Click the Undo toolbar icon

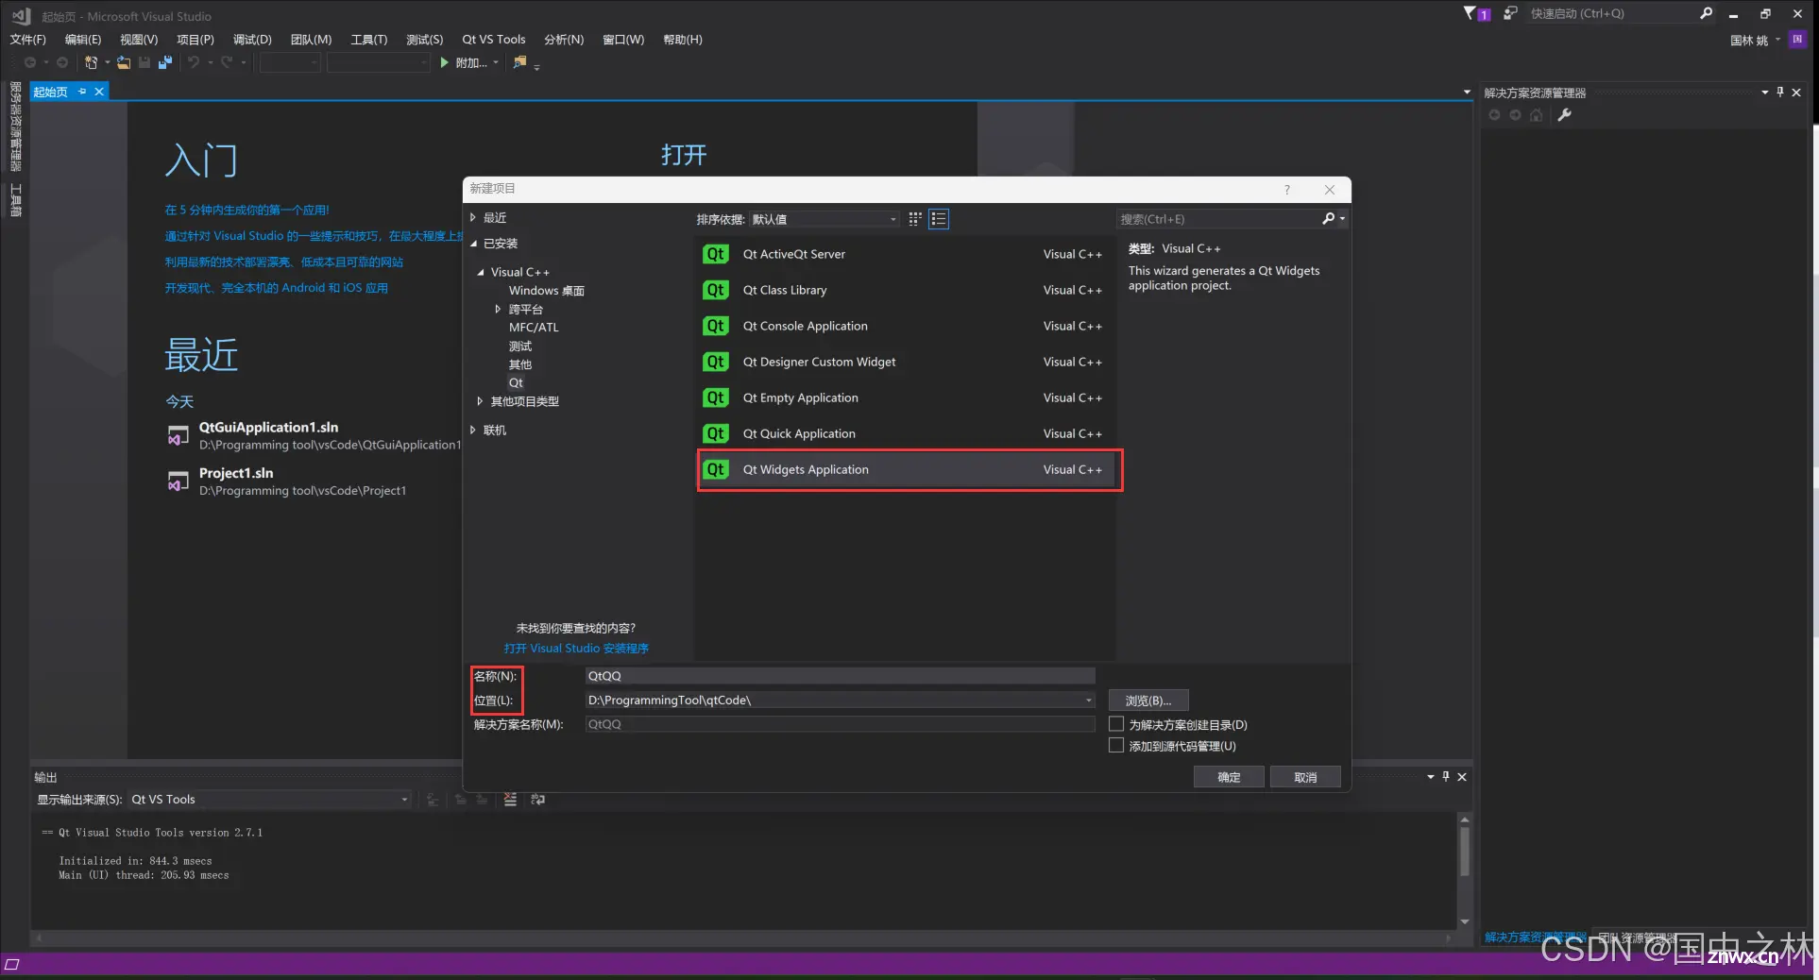point(194,62)
